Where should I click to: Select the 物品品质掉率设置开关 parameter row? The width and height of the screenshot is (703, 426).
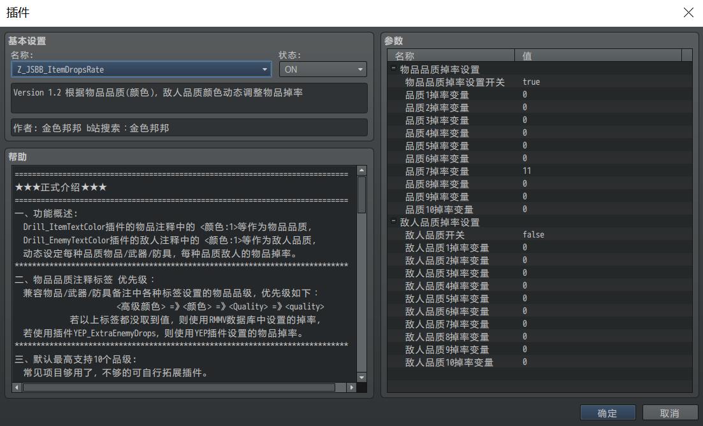[x=540, y=82]
